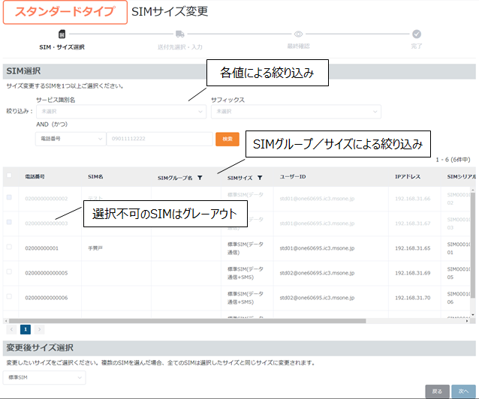Click greyed checkbox for 02000000000002
Screen dimensions: 479x399
(x=9, y=197)
